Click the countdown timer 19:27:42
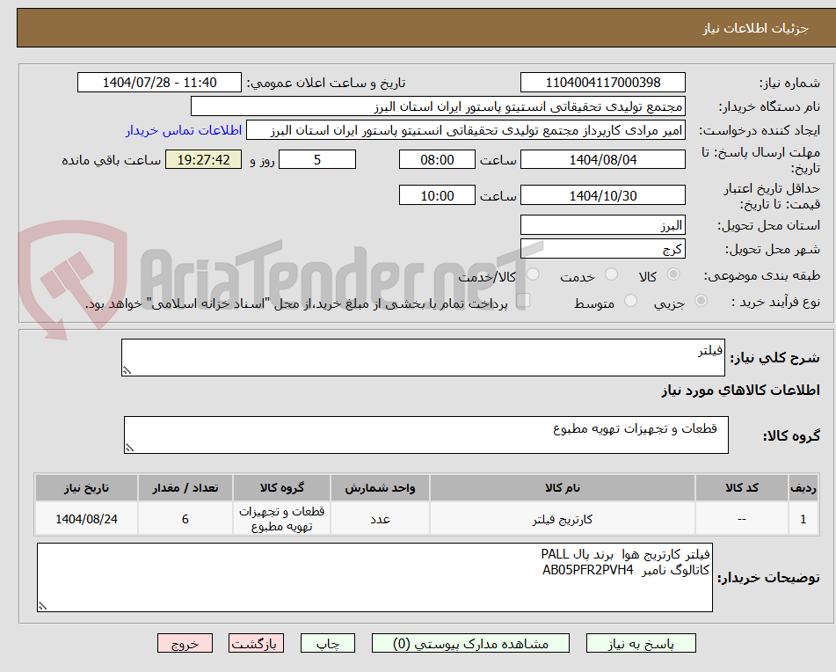The width and height of the screenshot is (836, 672). 203,161
